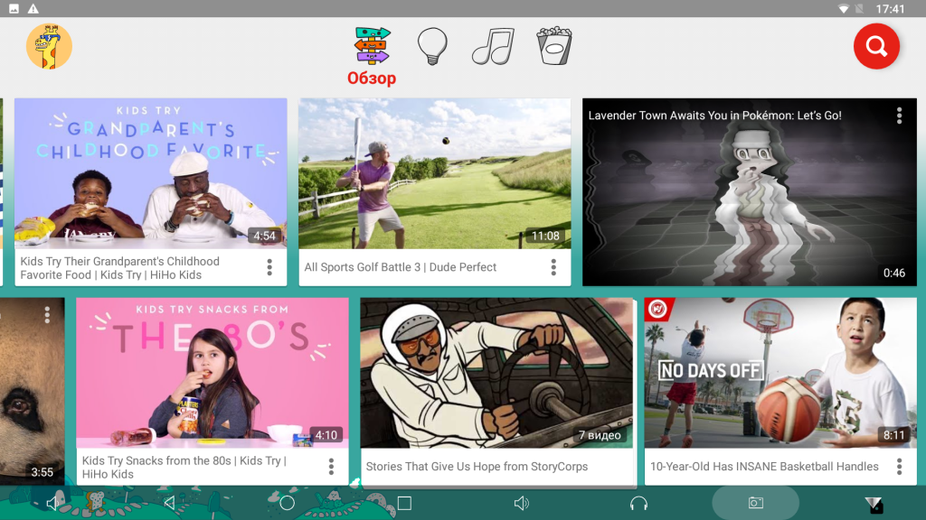Image resolution: width=926 pixels, height=520 pixels.
Task: Click the screenshot camera icon in navigation bar
Action: (x=755, y=503)
